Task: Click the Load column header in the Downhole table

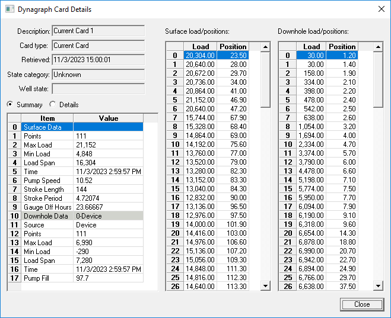Action: click(311, 47)
